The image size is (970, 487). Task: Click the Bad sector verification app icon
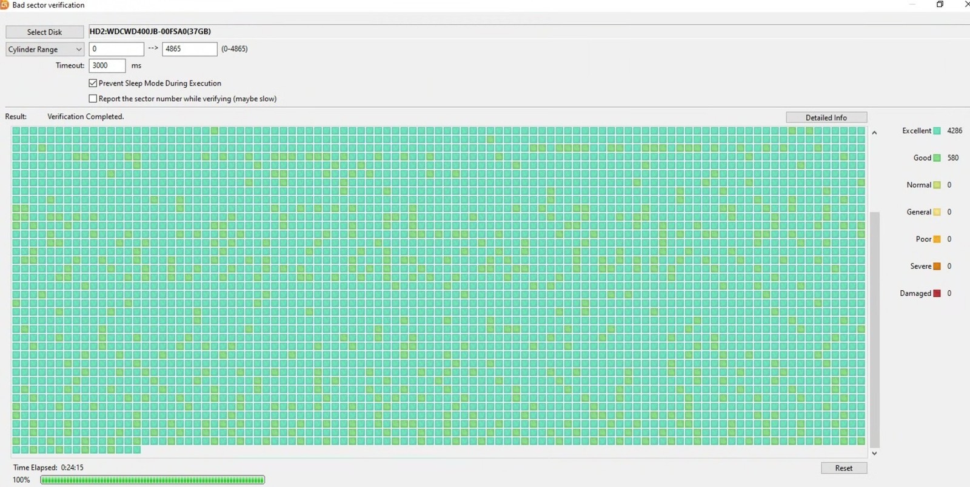(4, 5)
